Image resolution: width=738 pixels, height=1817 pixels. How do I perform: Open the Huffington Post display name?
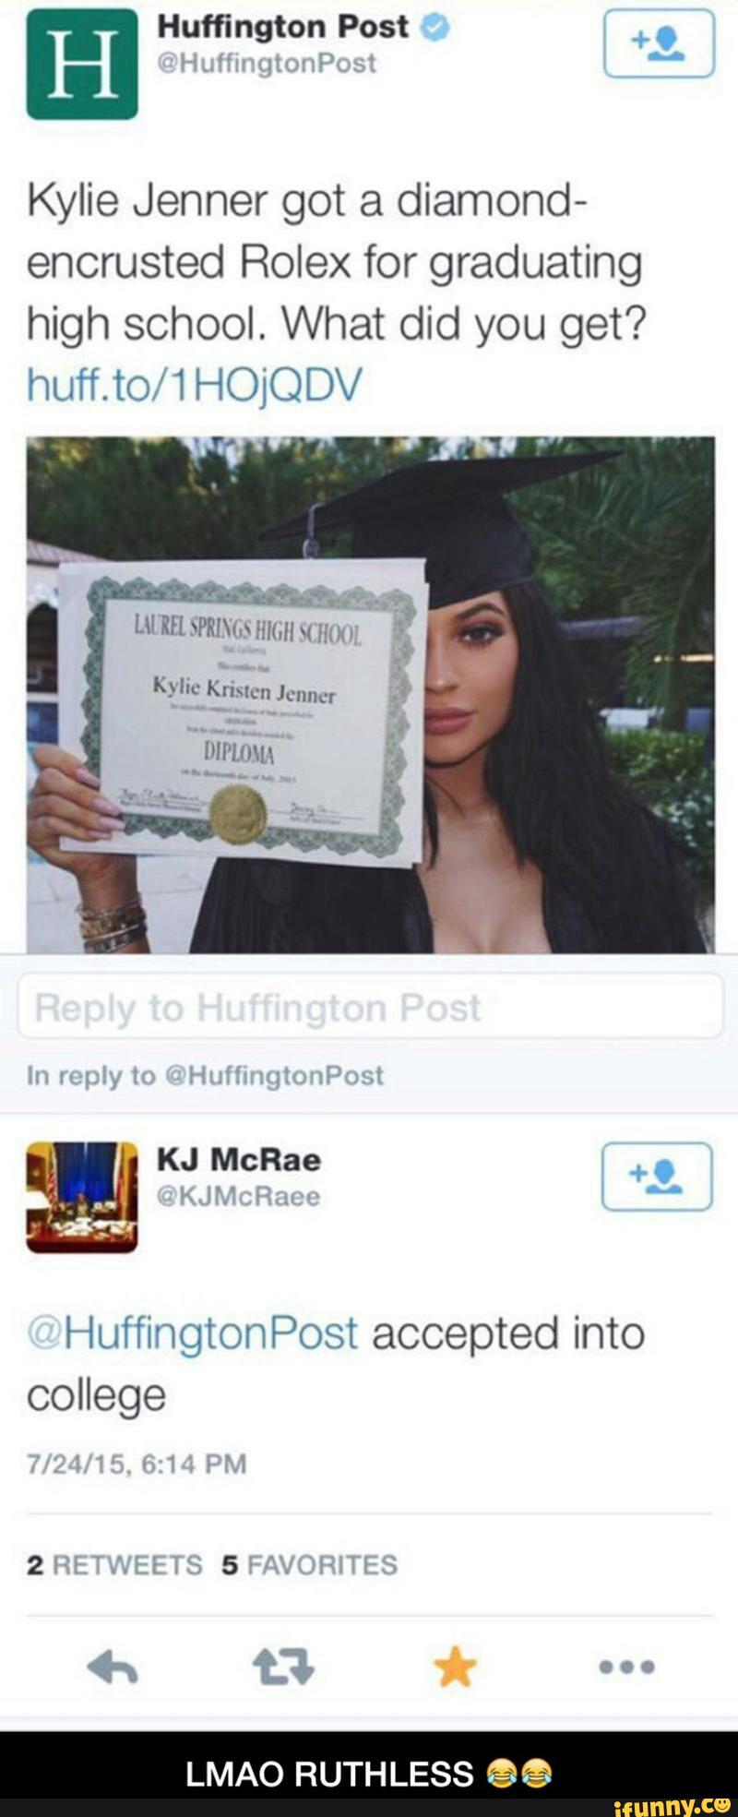[283, 28]
